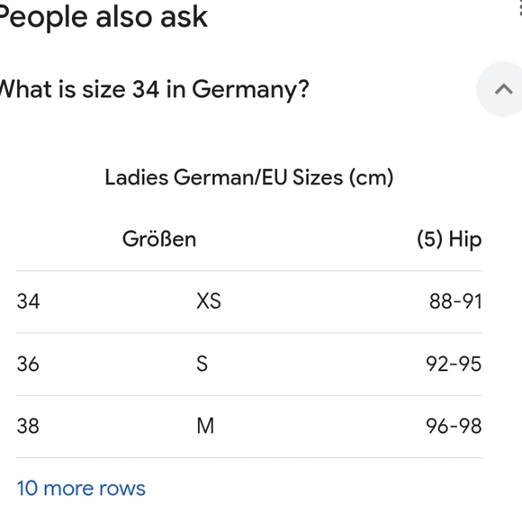Select the question 'What is size 34 in Germany?'
This screenshot has height=522, width=522.
pyautogui.click(x=154, y=89)
